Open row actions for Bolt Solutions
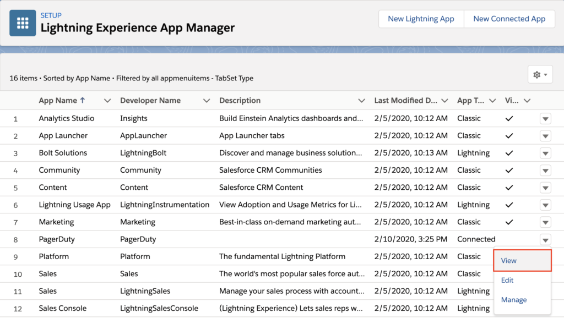Screen dimensions: 564x318 (545, 153)
